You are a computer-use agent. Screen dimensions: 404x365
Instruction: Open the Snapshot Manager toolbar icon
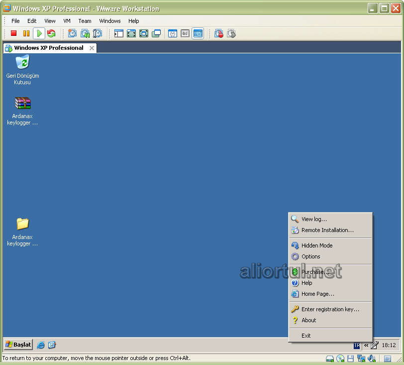pyautogui.click(x=98, y=33)
